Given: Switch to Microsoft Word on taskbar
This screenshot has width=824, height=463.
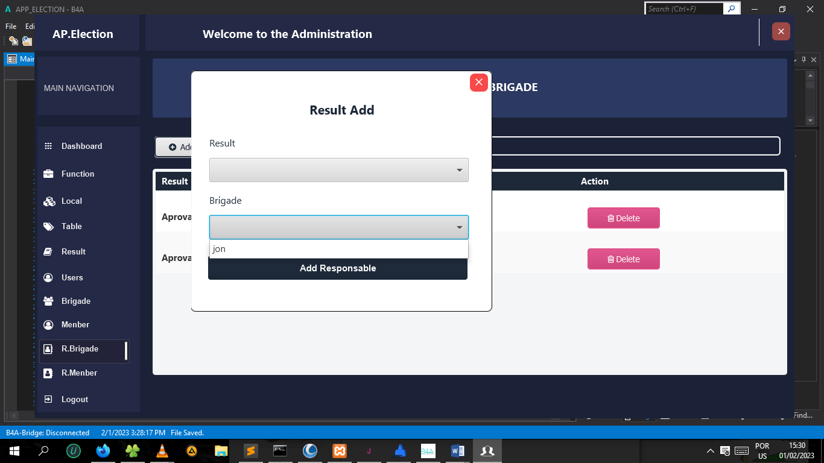Looking at the screenshot, I should [x=458, y=451].
